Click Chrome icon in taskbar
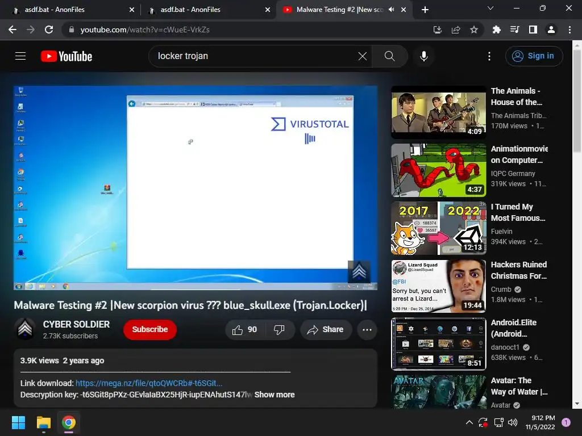582x436 pixels. [x=69, y=422]
